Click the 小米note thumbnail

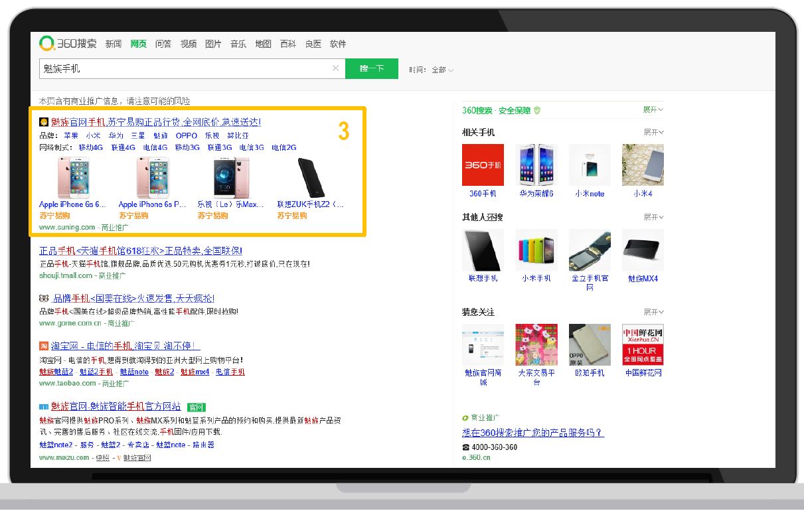(x=590, y=165)
